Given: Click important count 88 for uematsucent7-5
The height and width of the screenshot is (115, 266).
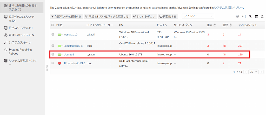Looking at the screenshot, I should [224, 46].
